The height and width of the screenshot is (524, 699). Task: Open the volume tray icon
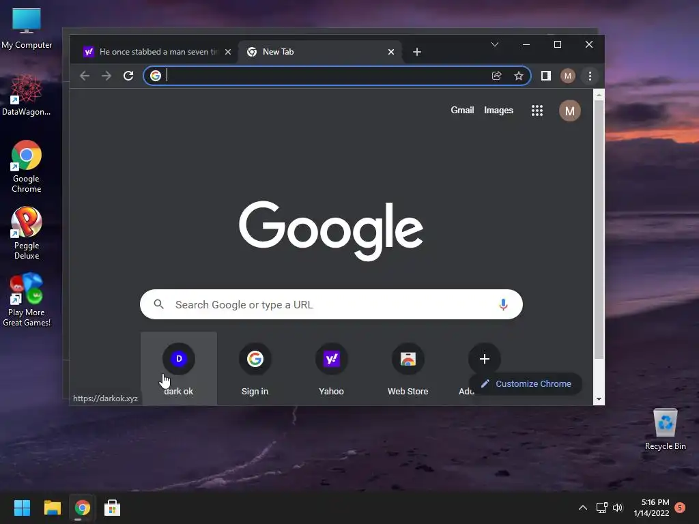click(618, 508)
